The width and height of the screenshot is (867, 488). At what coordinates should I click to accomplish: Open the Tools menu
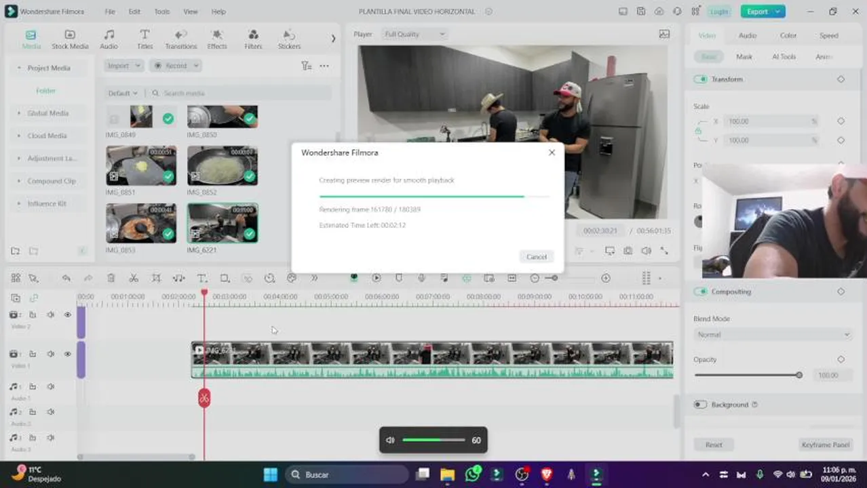point(161,12)
